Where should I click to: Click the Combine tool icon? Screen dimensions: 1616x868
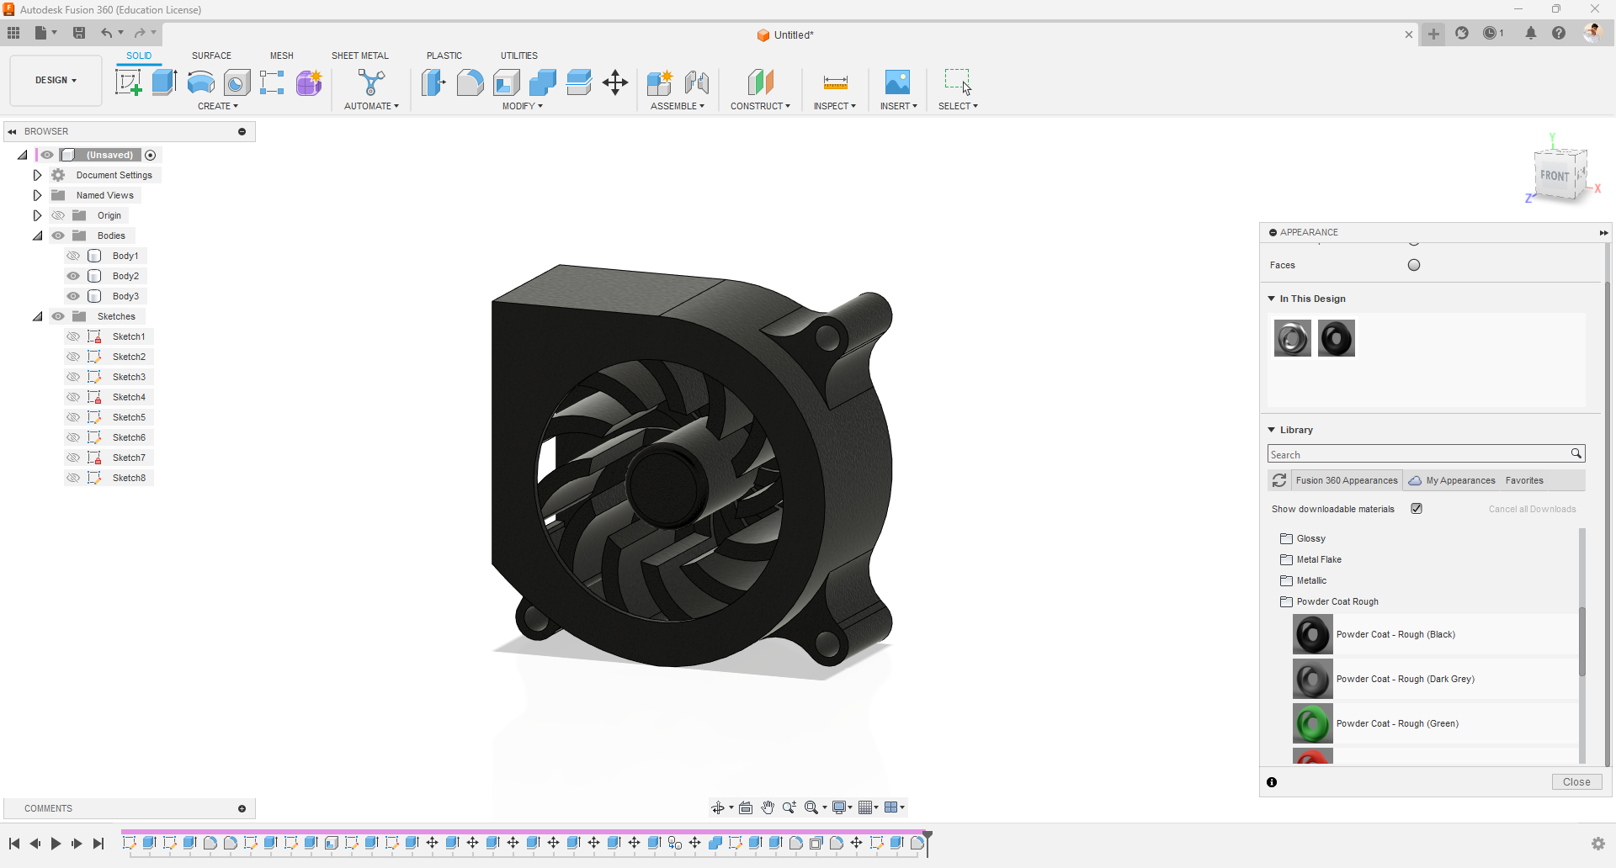point(543,82)
